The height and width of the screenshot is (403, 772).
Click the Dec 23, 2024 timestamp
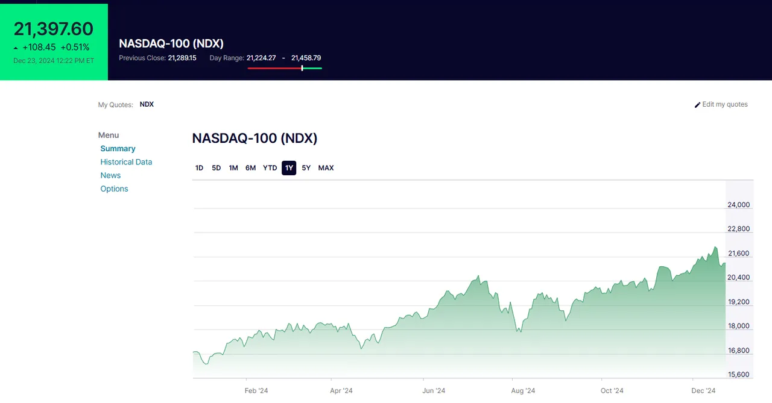[x=54, y=61]
